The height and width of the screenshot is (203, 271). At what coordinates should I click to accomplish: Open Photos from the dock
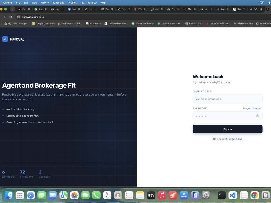(x=75, y=195)
